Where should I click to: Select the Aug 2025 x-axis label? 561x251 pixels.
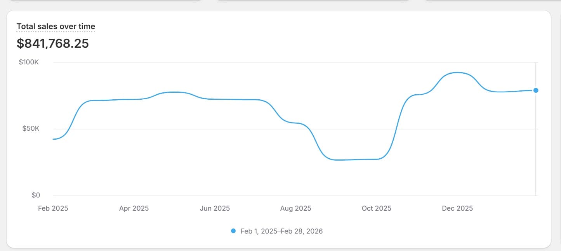[295, 208]
